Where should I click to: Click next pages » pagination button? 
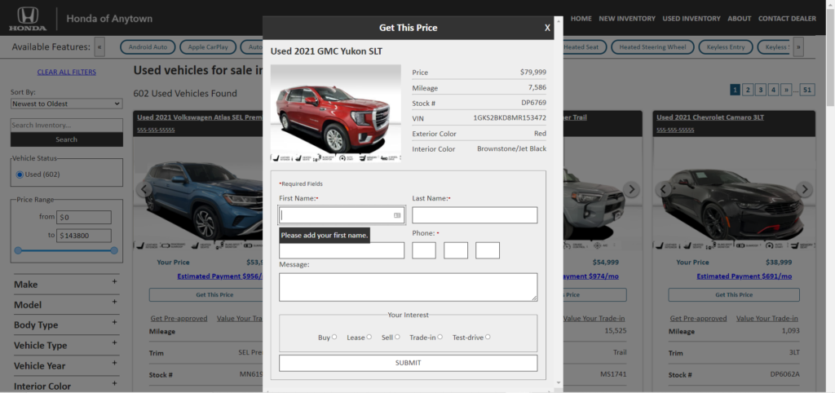pyautogui.click(x=786, y=90)
